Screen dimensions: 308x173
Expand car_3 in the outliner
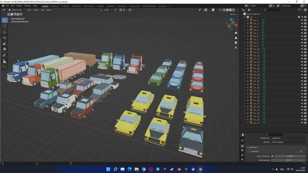point(248,27)
